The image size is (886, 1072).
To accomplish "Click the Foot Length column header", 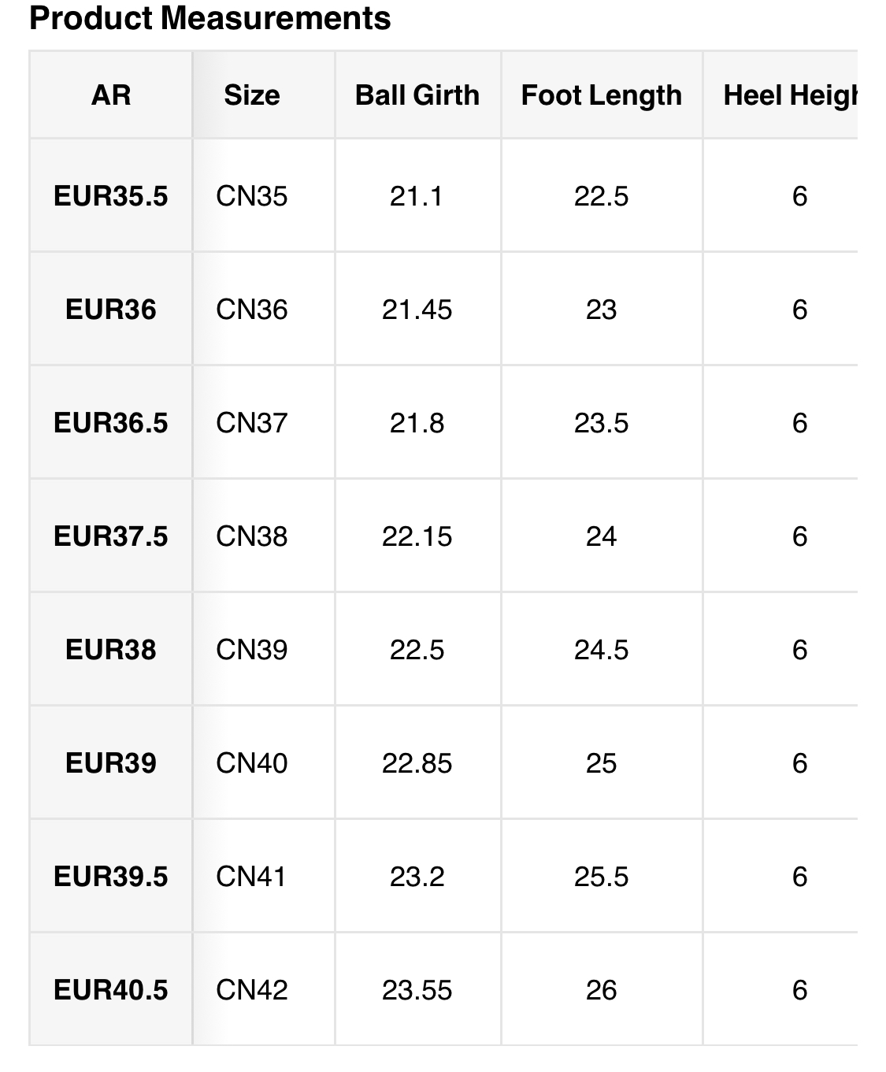I will 602,95.
